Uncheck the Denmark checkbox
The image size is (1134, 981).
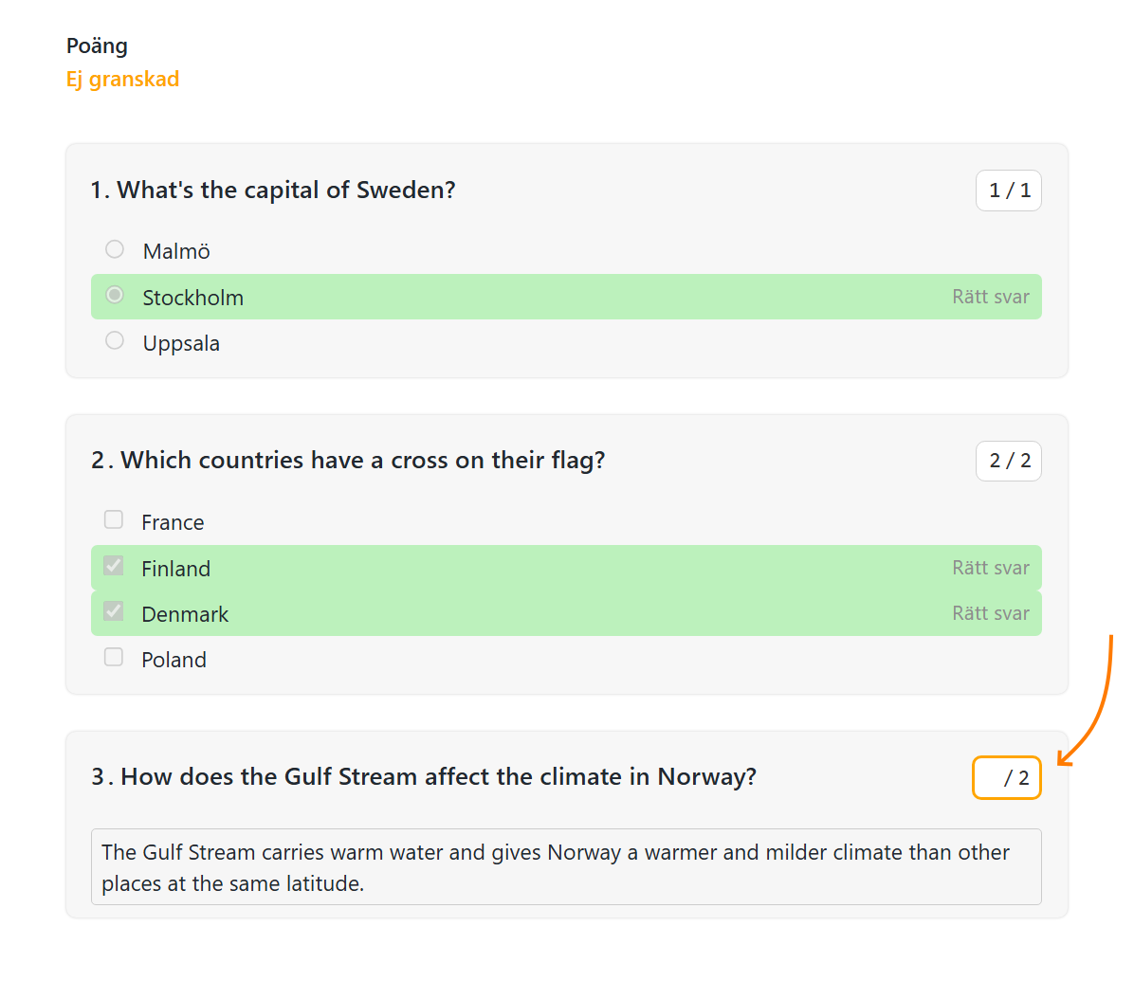tap(114, 611)
